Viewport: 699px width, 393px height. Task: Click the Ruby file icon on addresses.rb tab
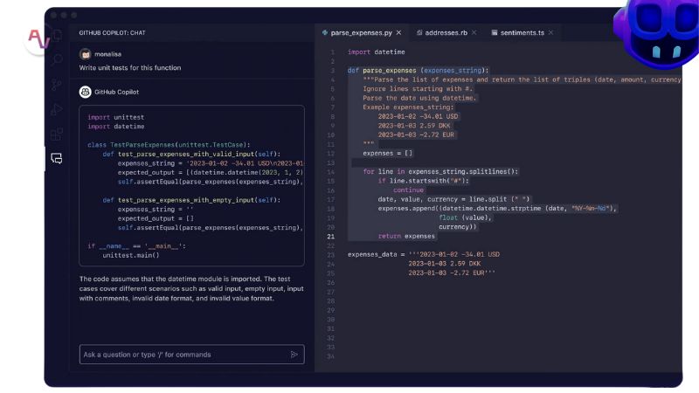419,32
